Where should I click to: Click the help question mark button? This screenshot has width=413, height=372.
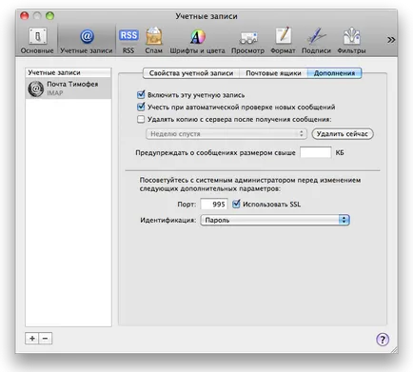point(383,340)
